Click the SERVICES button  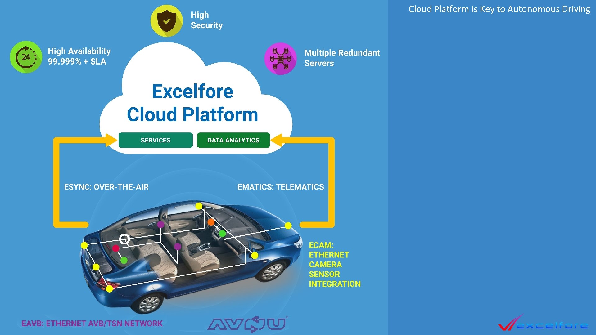156,140
